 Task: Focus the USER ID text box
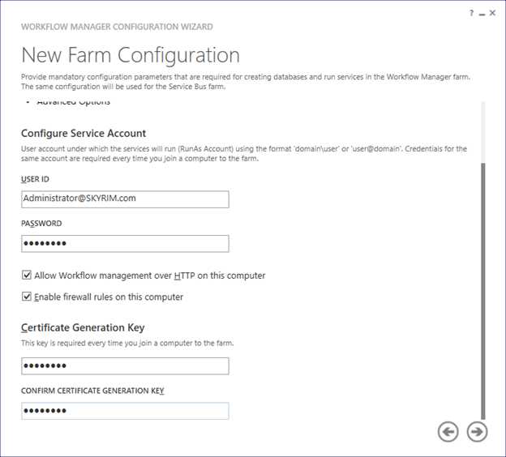coord(125,199)
